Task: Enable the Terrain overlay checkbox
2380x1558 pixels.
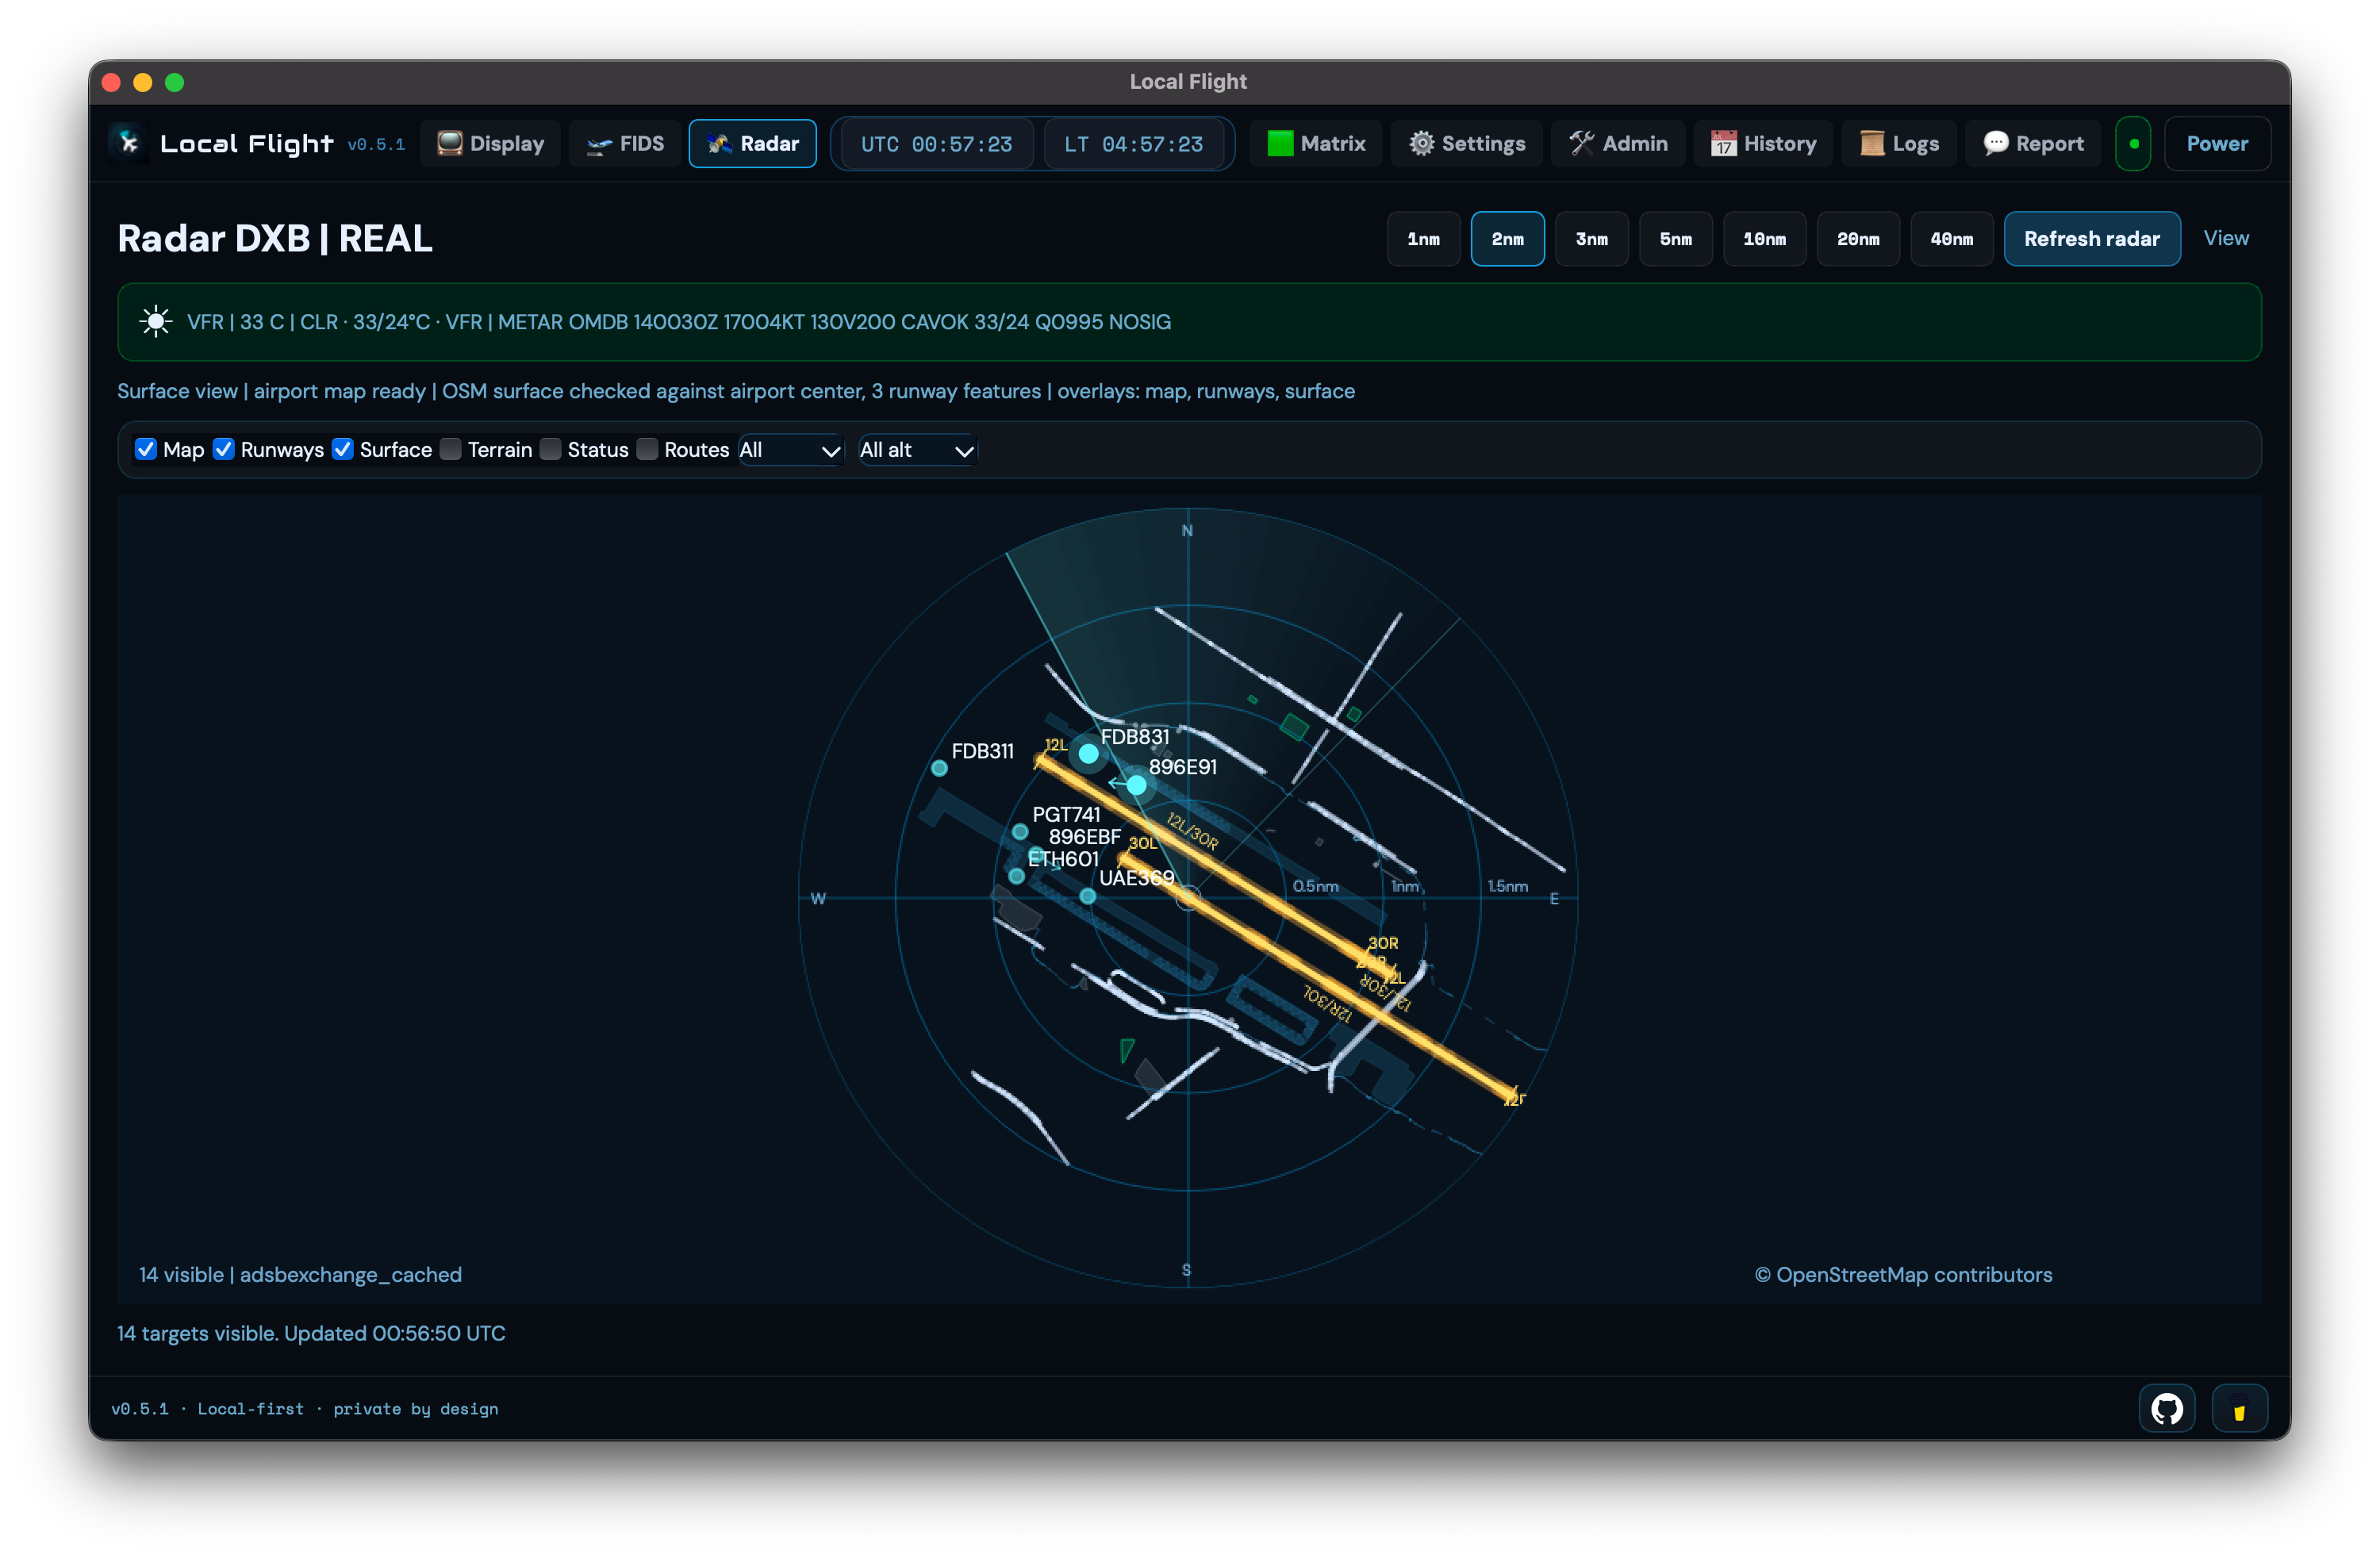Action: [x=451, y=450]
